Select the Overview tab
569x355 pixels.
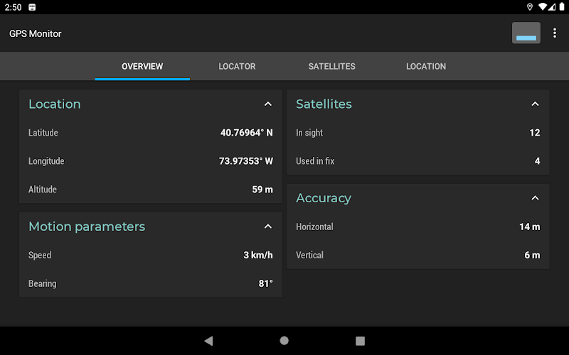142,66
